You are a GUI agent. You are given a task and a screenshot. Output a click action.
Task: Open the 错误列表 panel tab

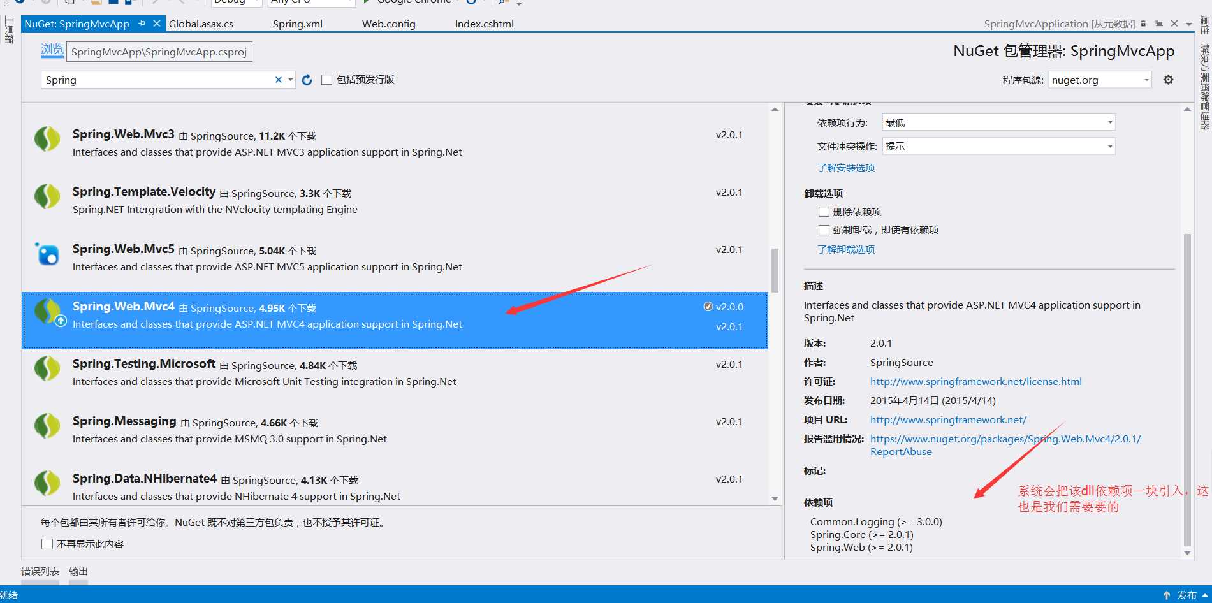40,572
